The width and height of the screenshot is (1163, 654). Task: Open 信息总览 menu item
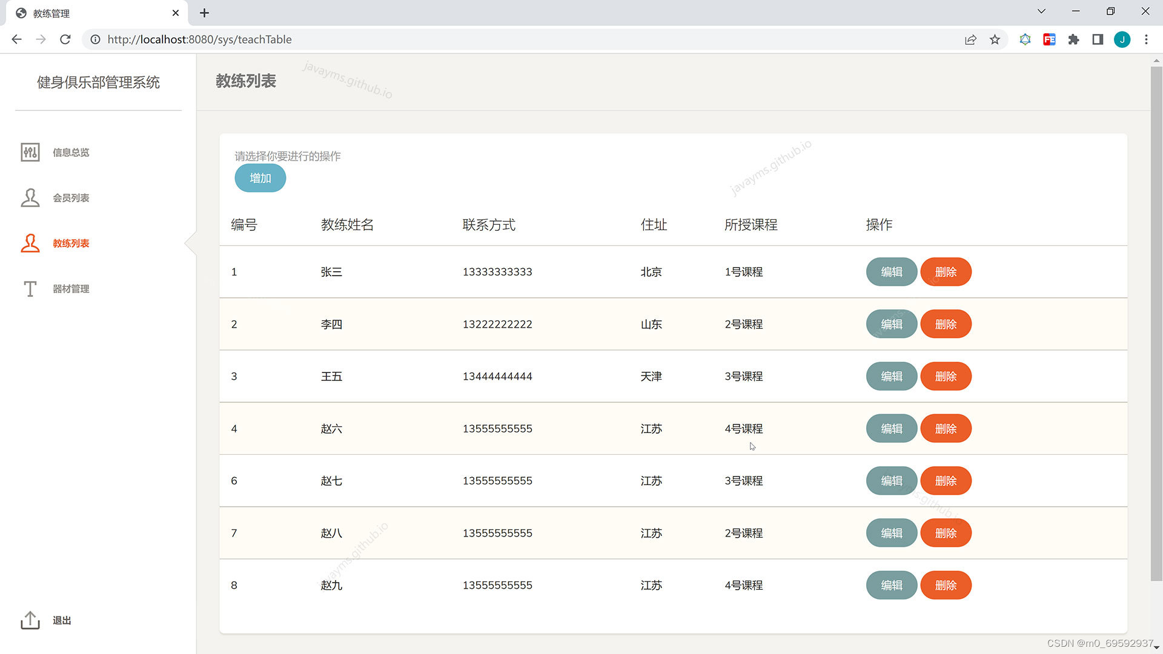tap(71, 153)
